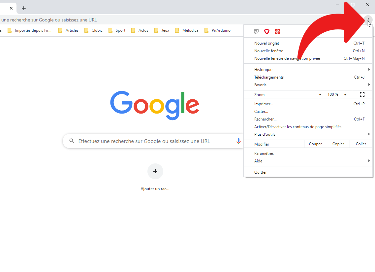Click the Ajouter un rac... label
Viewport: 375px width, 272px height.
pos(155,189)
